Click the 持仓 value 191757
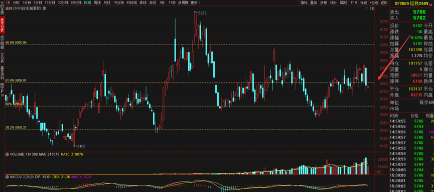 (415, 63)
